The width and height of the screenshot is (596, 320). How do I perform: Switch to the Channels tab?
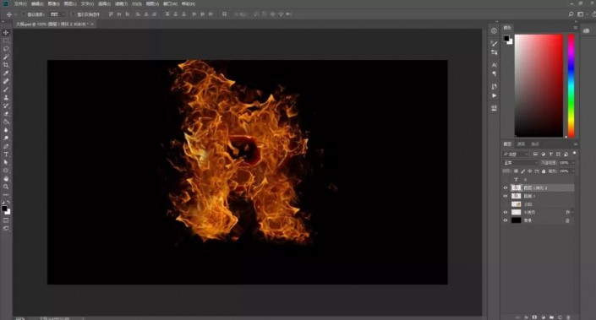pos(521,144)
